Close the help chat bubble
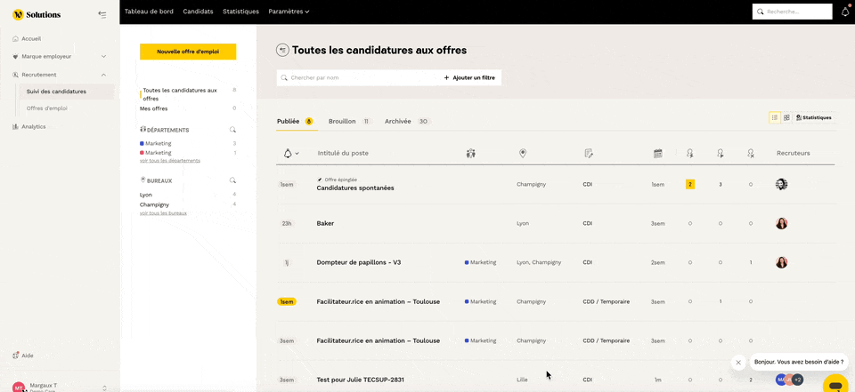The width and height of the screenshot is (855, 392). pos(738,362)
